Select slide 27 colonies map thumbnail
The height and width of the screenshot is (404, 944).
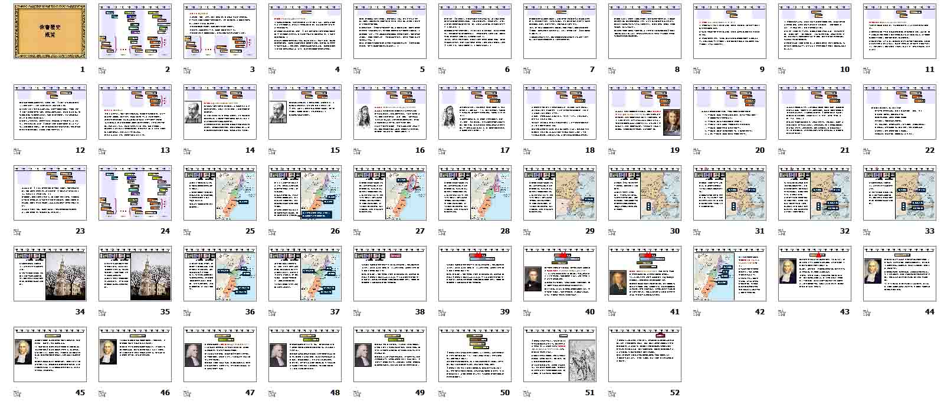click(390, 193)
